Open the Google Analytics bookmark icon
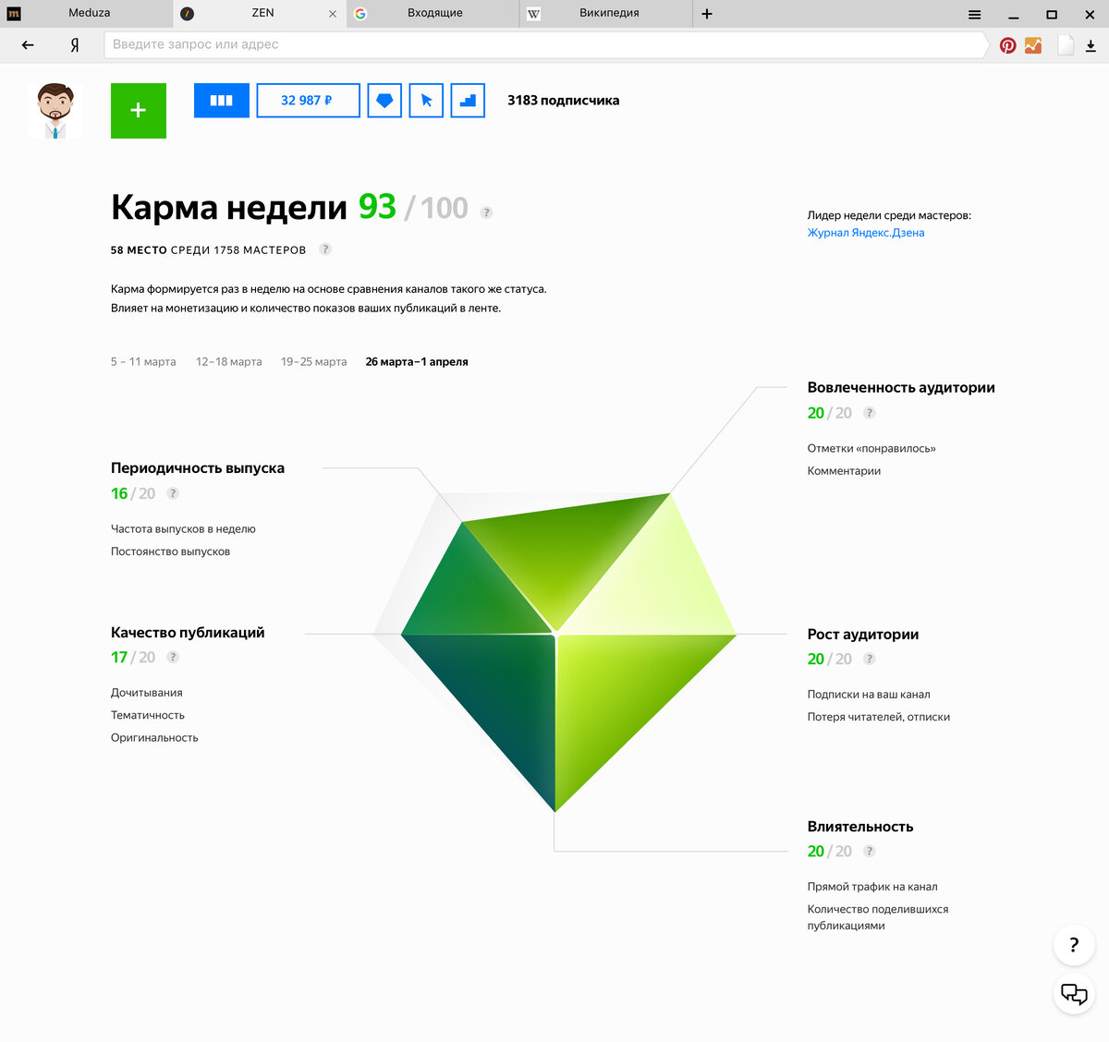1109x1042 pixels. [x=1034, y=43]
